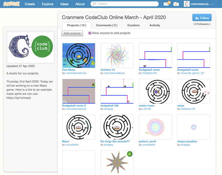Open the Explore menu
Viewport: 222px width, 175px height.
(47, 4)
